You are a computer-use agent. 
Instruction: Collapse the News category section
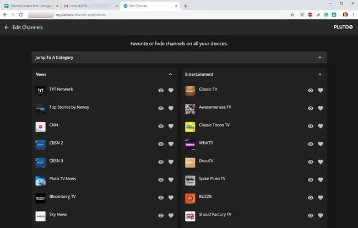170,75
